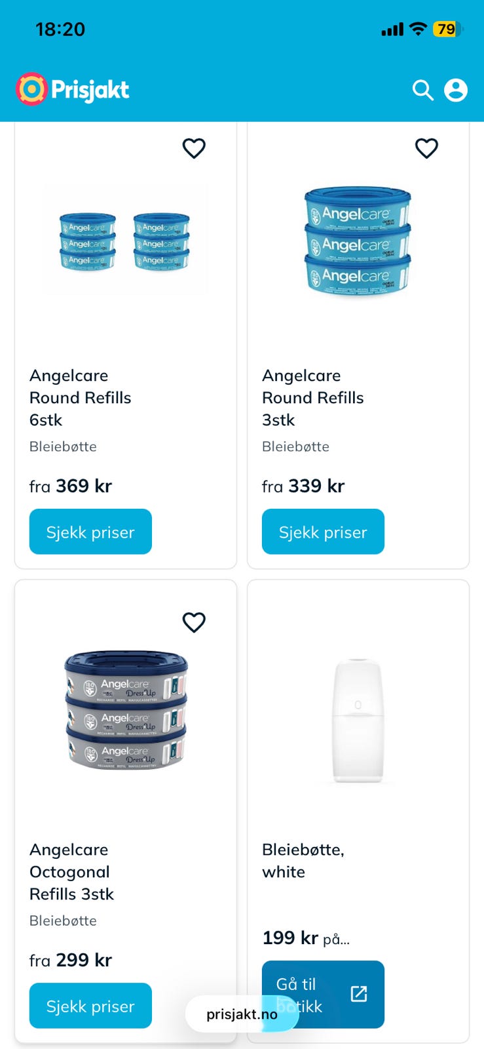
Task: Open Angelcare Octagonal Refills product image
Action: pyautogui.click(x=126, y=710)
